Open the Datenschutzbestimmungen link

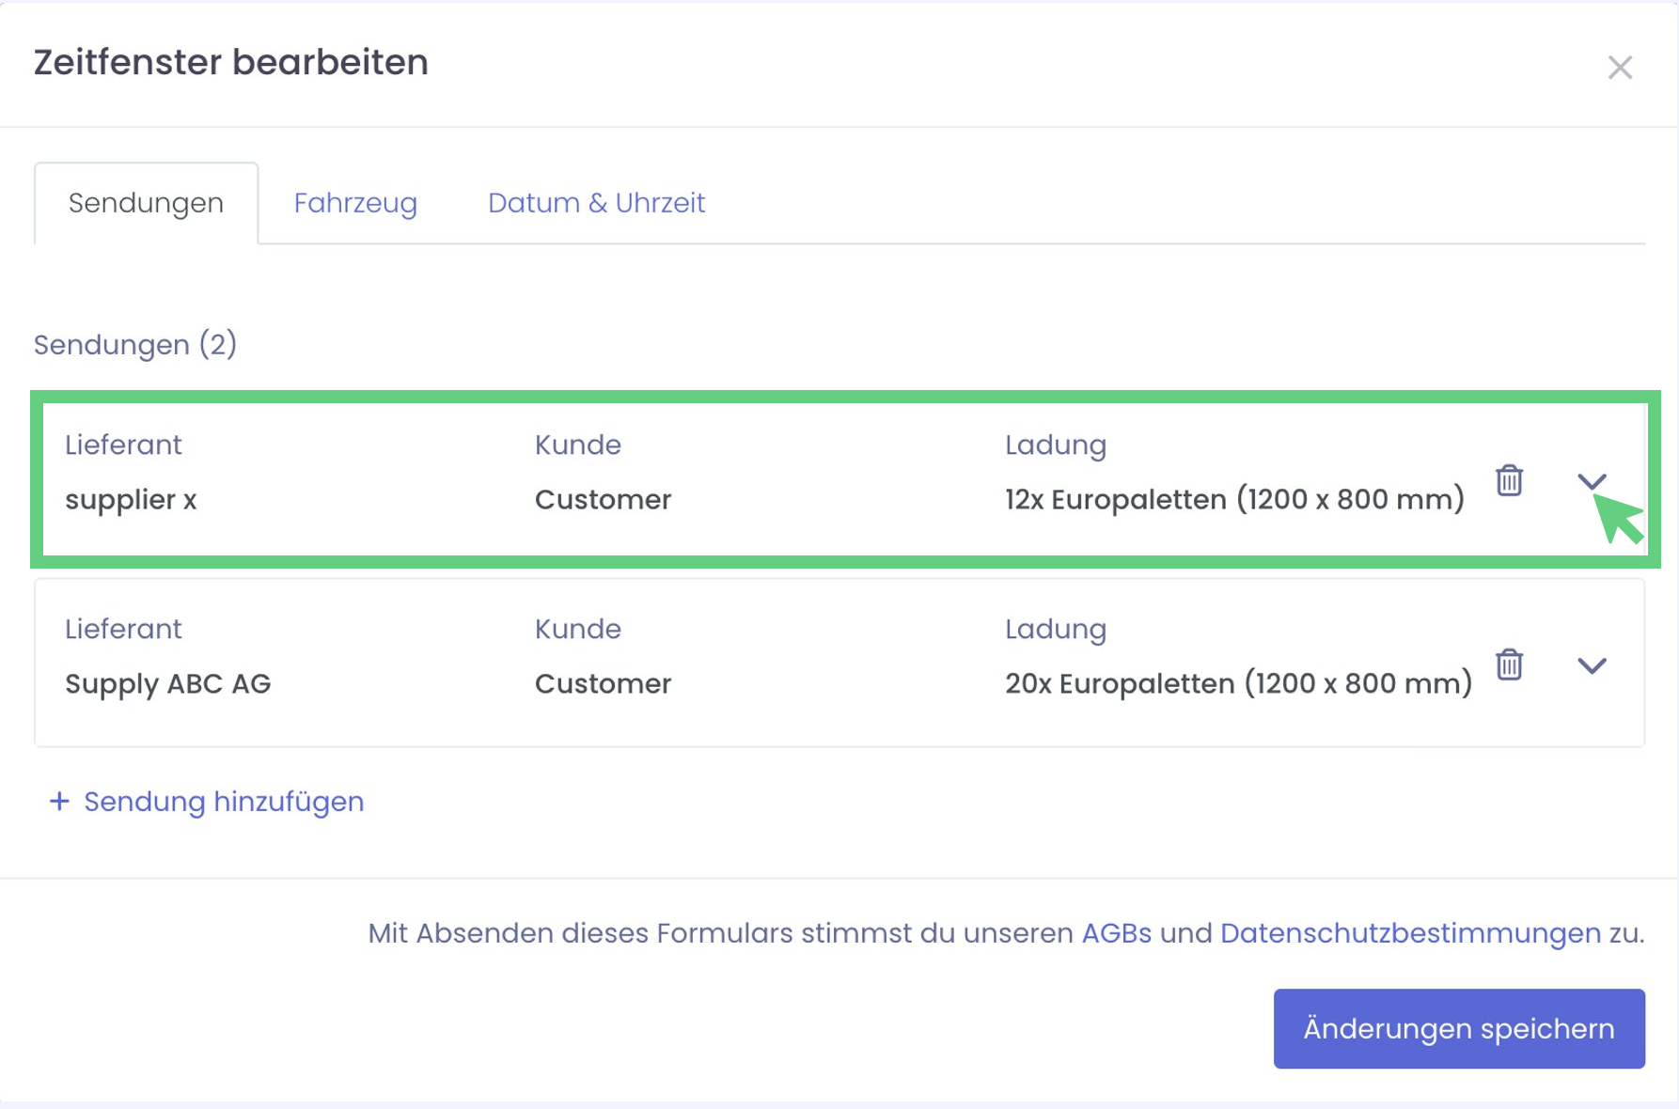(1410, 933)
